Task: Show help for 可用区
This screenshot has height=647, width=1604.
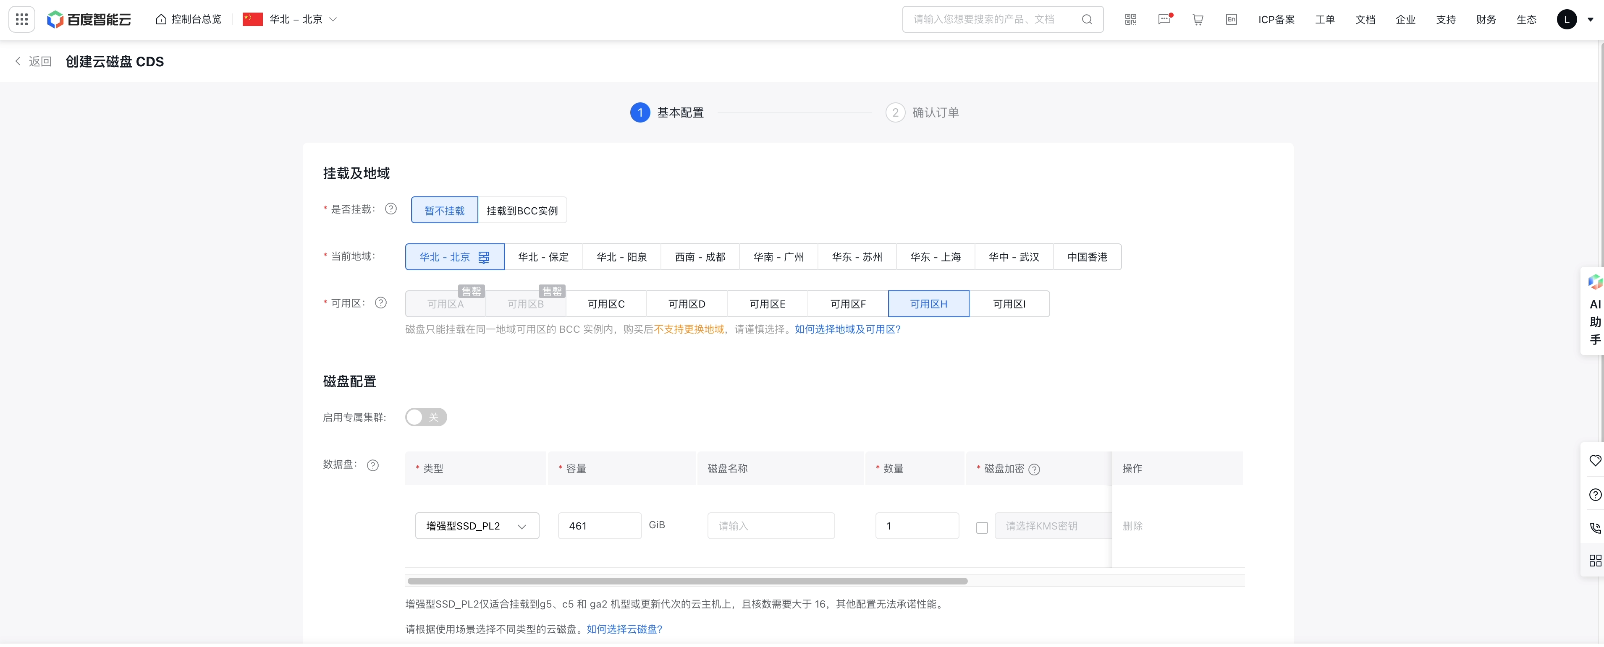Action: (x=380, y=303)
